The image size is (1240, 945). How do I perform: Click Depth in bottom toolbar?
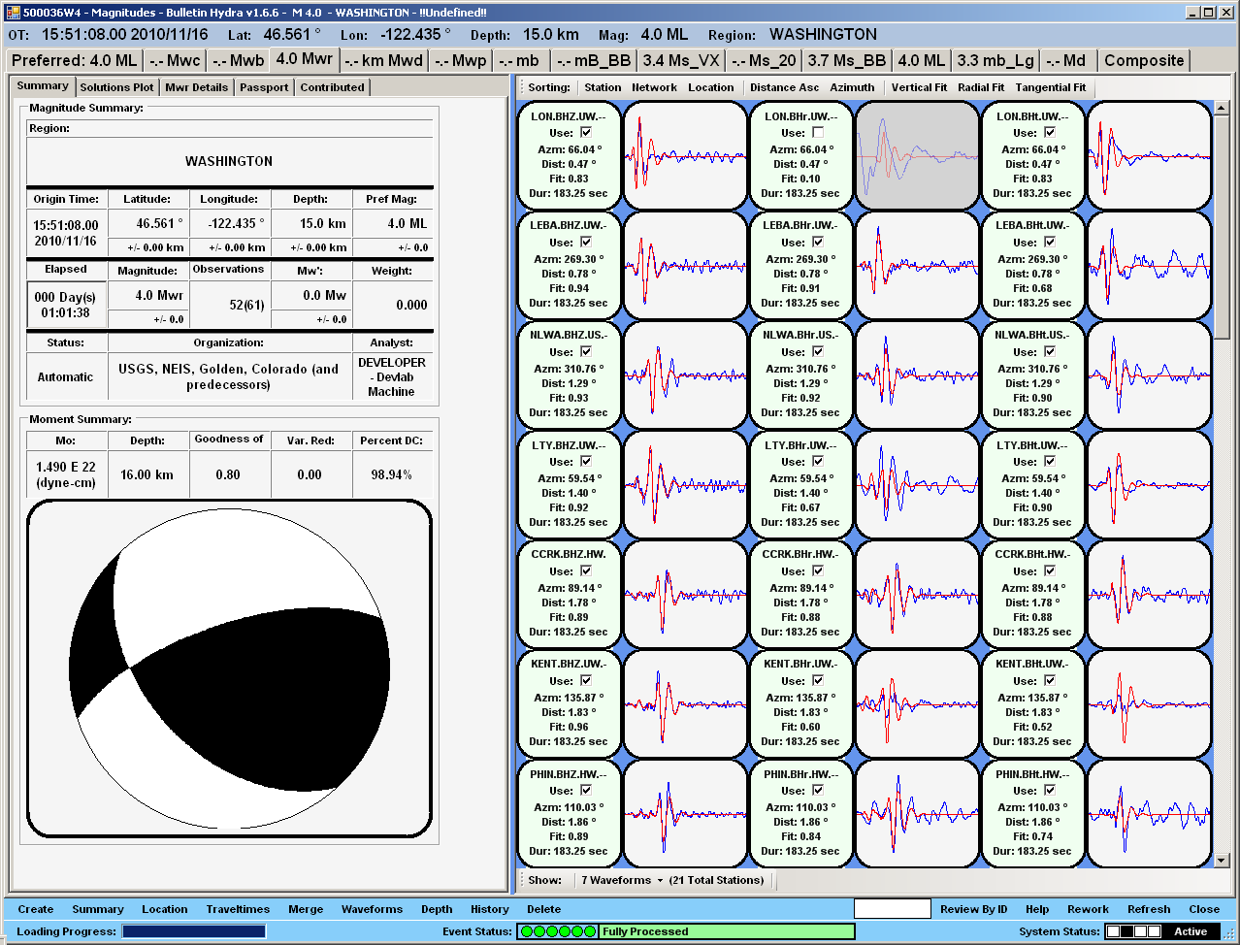pos(437,909)
